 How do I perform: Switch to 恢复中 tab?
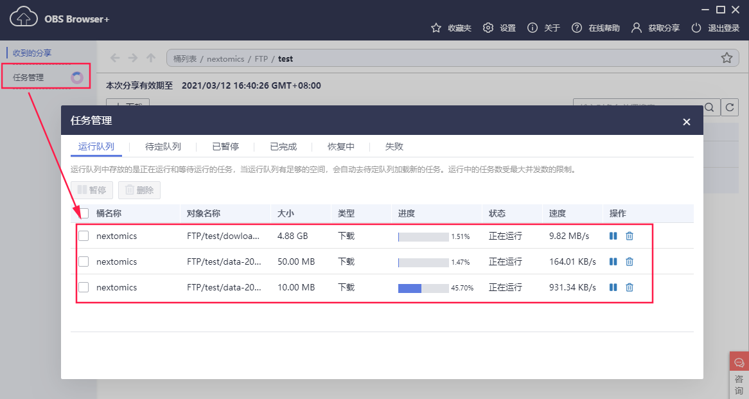[x=341, y=146]
